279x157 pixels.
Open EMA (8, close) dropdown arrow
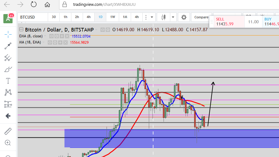pyautogui.click(x=45, y=36)
